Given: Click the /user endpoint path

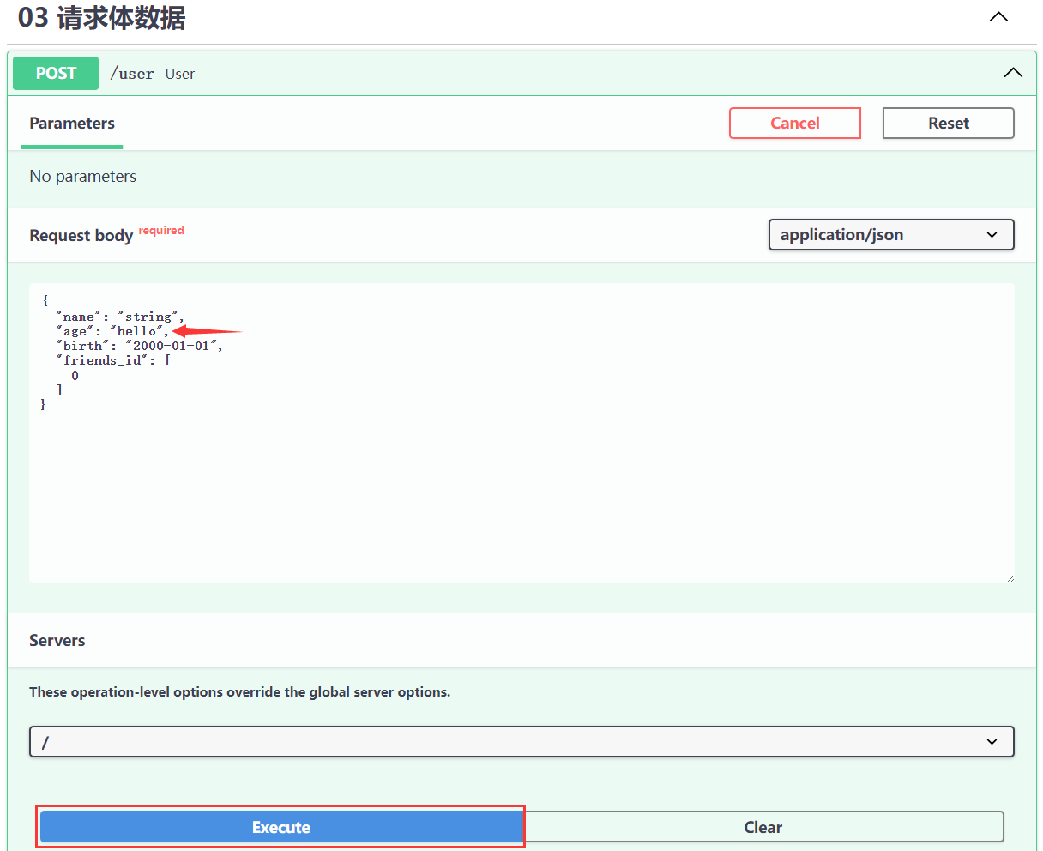Looking at the screenshot, I should point(132,74).
